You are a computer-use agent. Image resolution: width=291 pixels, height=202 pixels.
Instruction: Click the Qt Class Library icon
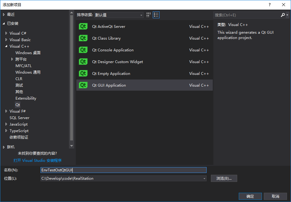(83, 38)
